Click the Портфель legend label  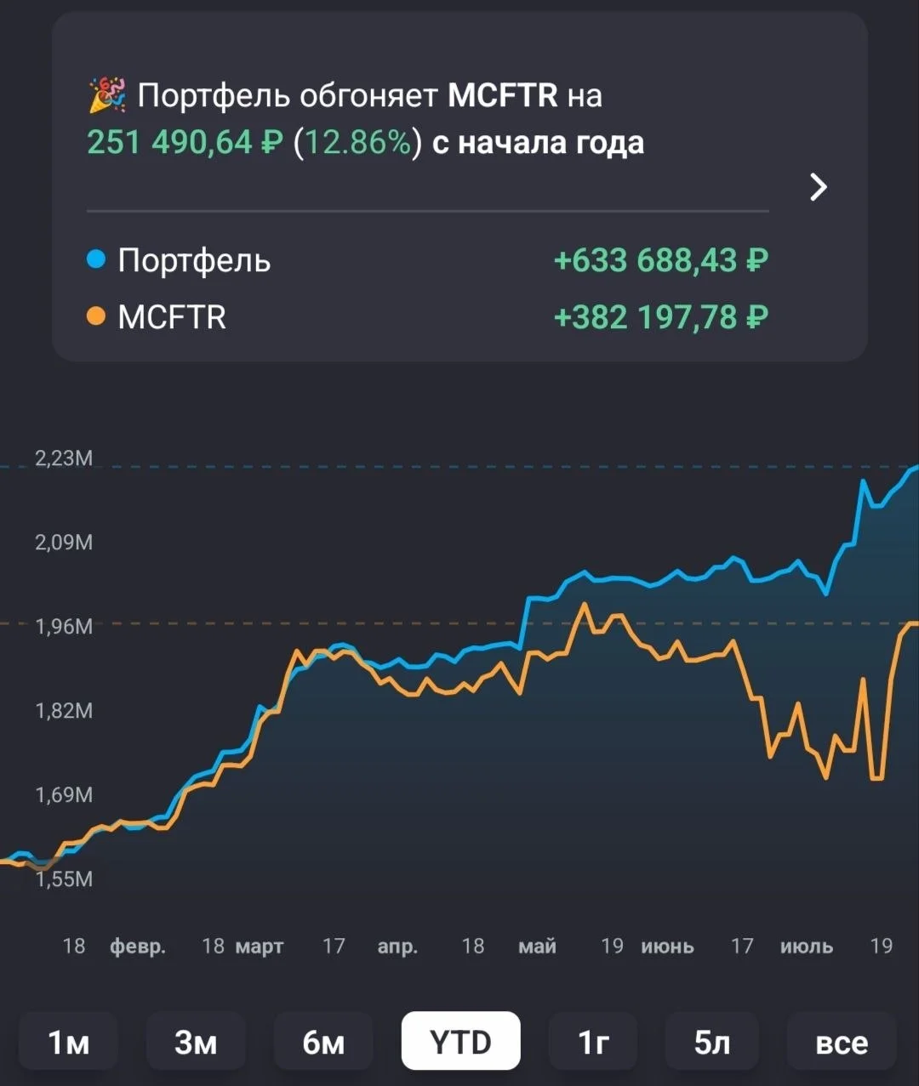[x=194, y=260]
